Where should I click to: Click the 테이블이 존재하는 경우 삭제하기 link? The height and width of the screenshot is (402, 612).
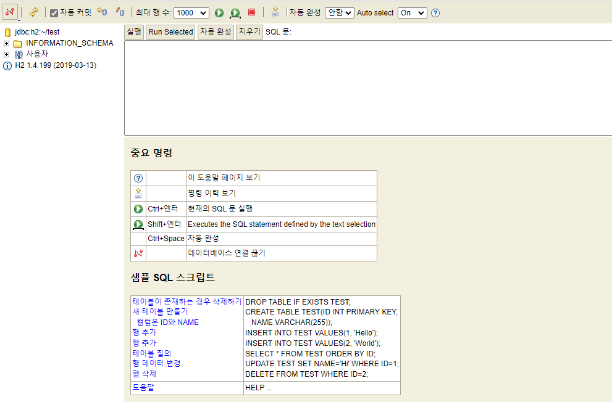(x=187, y=301)
